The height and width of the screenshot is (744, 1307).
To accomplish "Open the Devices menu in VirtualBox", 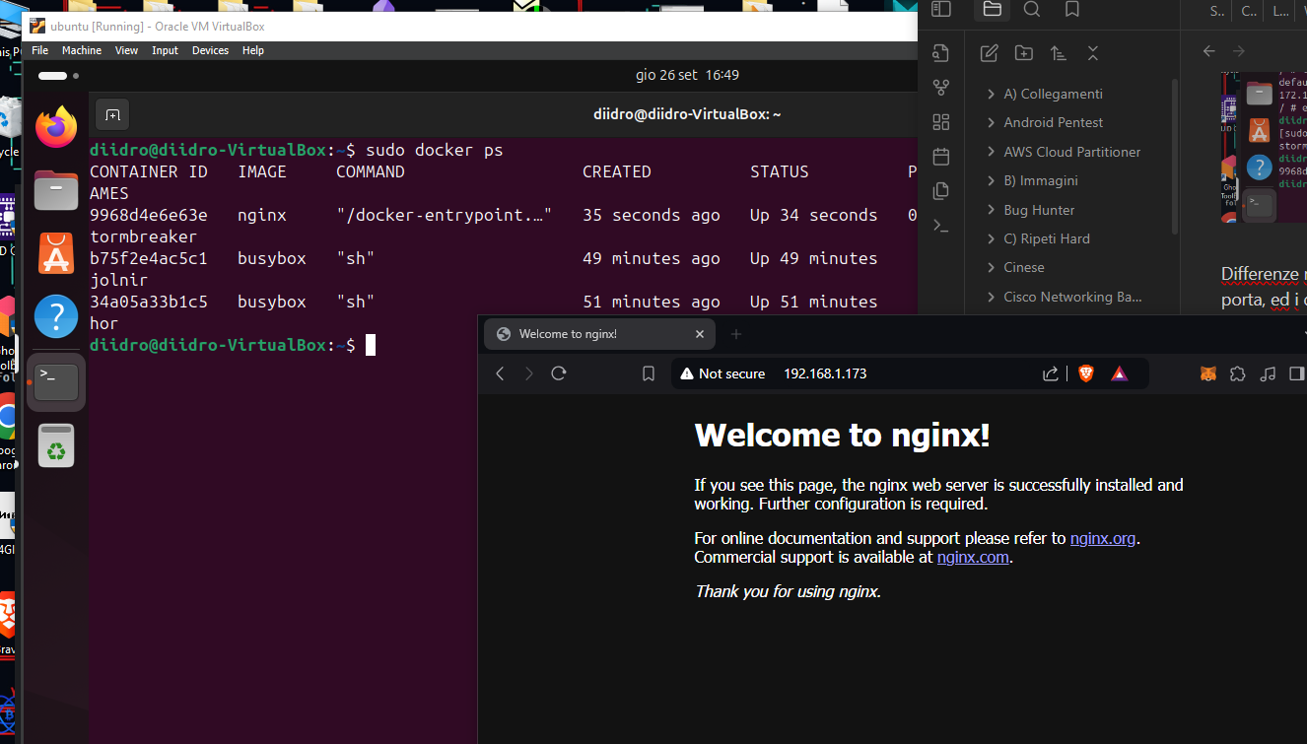I will pyautogui.click(x=210, y=50).
